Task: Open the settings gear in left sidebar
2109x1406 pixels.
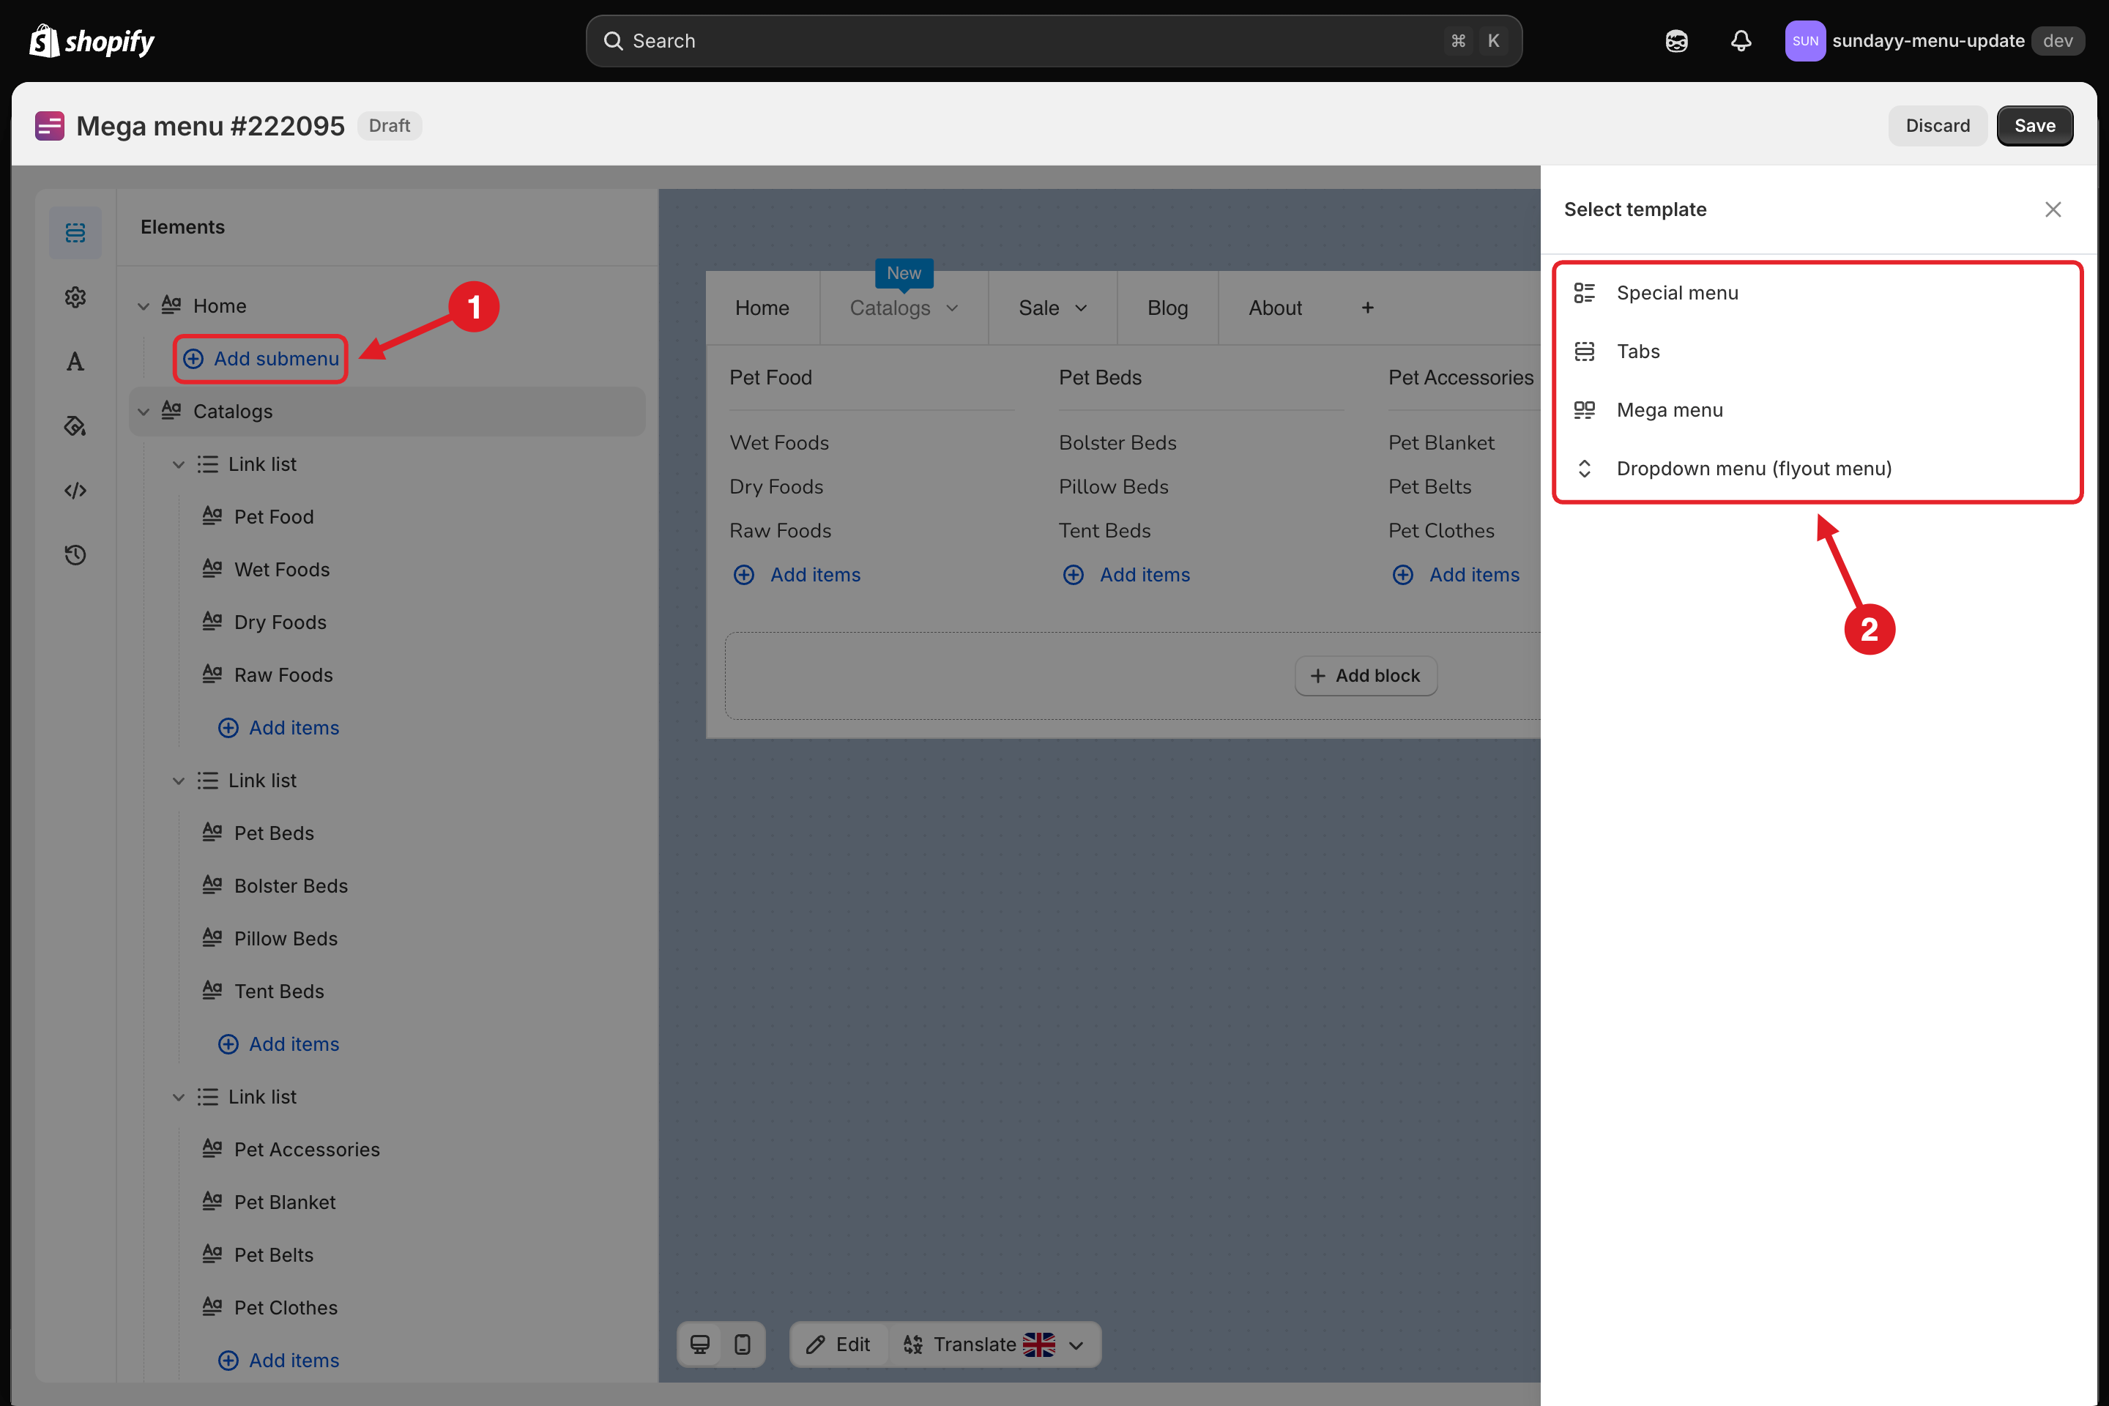Action: [75, 297]
